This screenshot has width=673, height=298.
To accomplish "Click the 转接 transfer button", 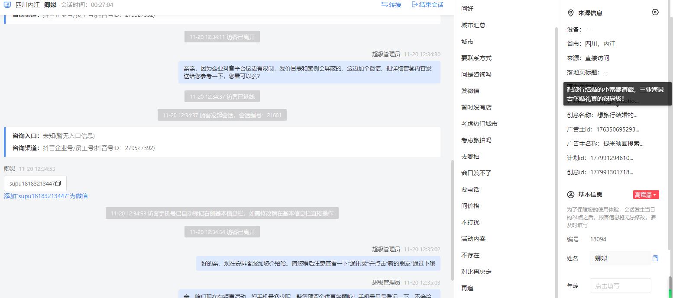I will pyautogui.click(x=391, y=5).
